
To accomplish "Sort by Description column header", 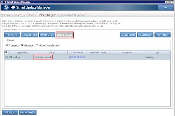I will [127, 52].
